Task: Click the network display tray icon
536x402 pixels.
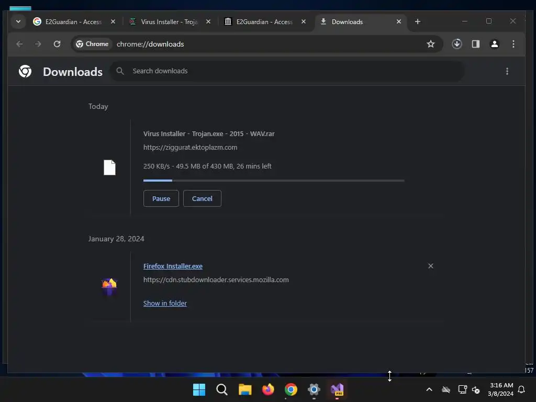Action: 463,389
